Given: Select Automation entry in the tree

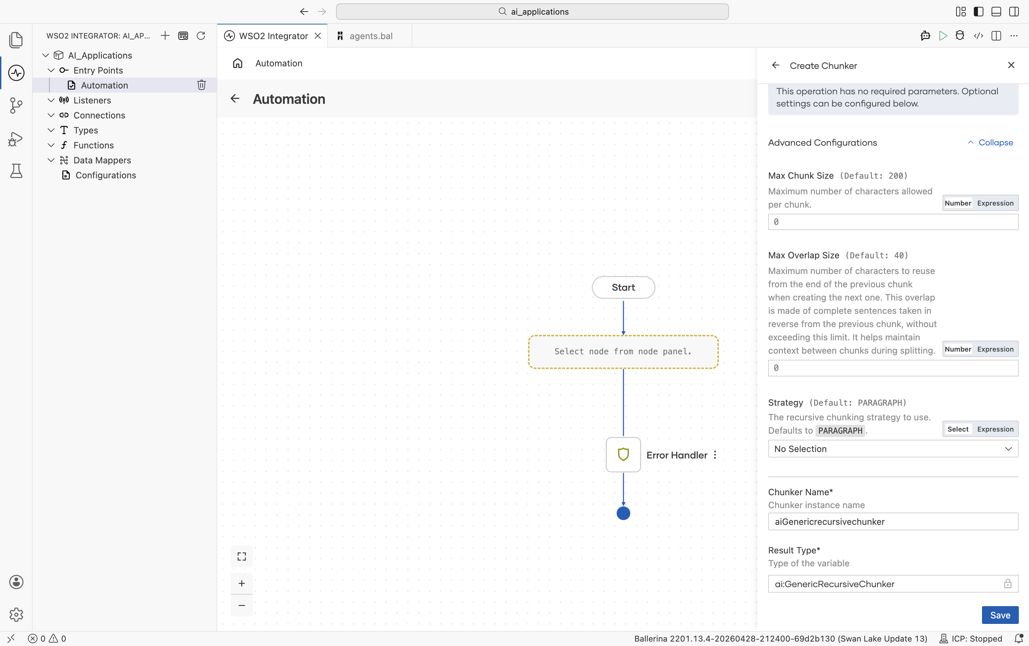Looking at the screenshot, I should pyautogui.click(x=104, y=85).
